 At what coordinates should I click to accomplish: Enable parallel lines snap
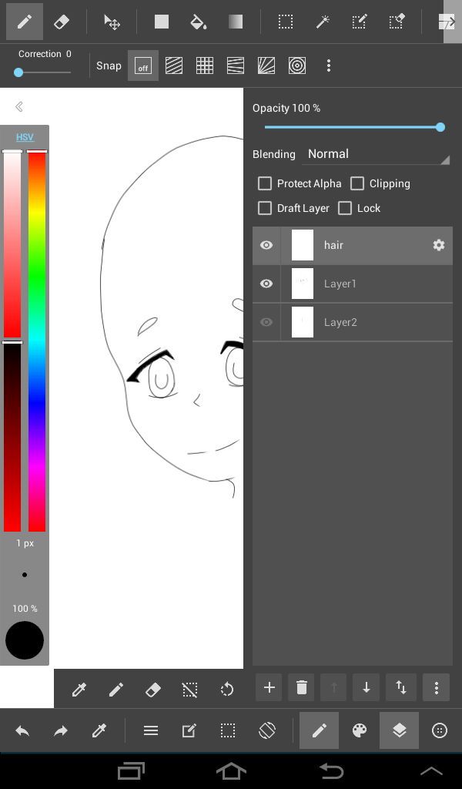tap(174, 65)
